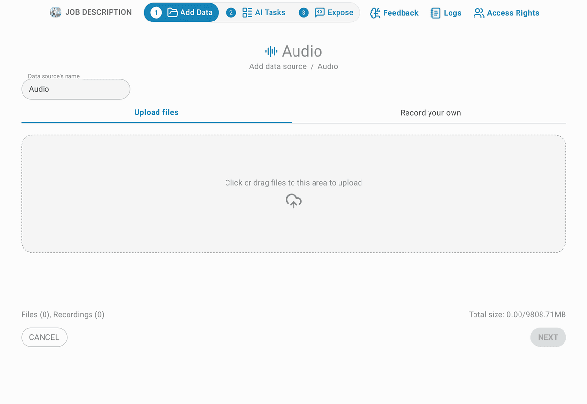The height and width of the screenshot is (404, 587).
Task: Click the Access Rights people icon
Action: click(x=479, y=13)
